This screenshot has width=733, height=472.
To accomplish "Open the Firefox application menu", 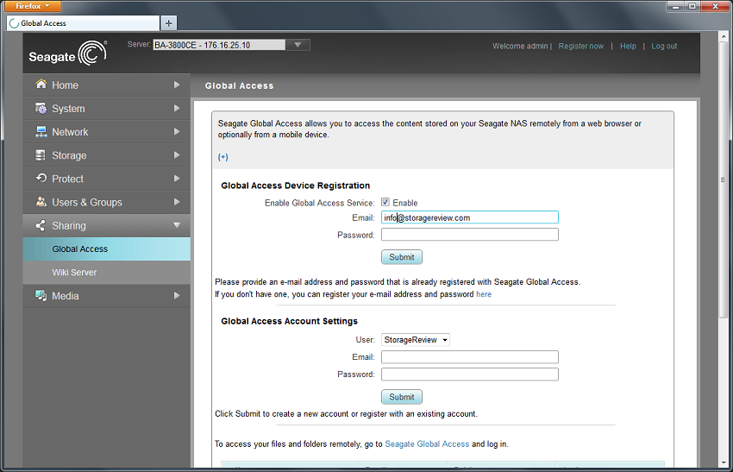I will pyautogui.click(x=32, y=6).
